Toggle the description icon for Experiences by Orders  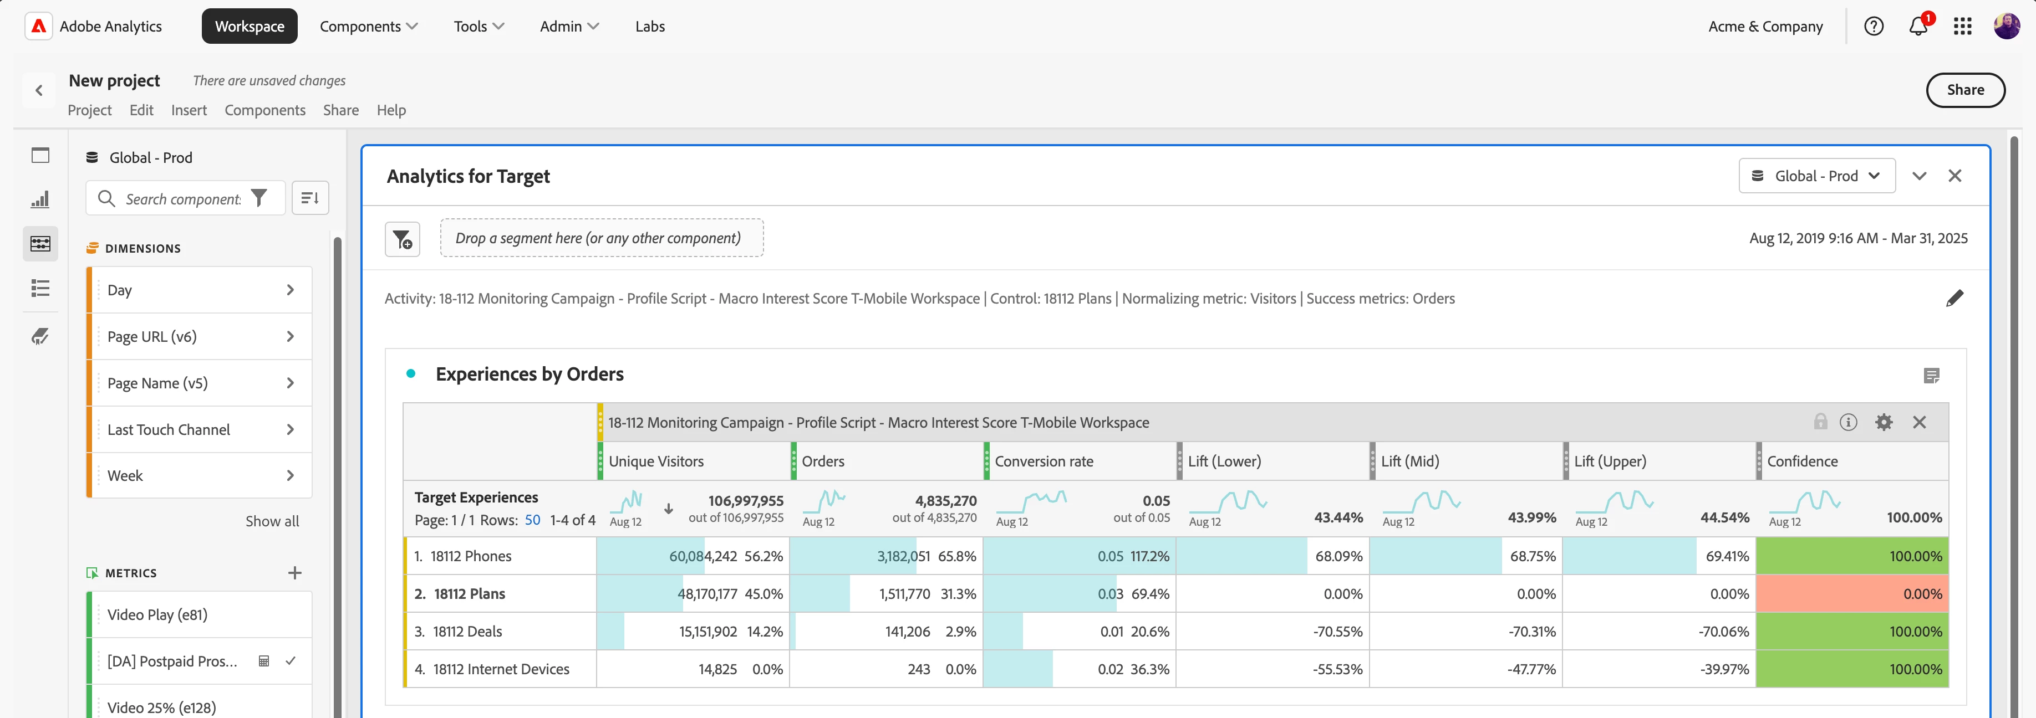point(1931,375)
